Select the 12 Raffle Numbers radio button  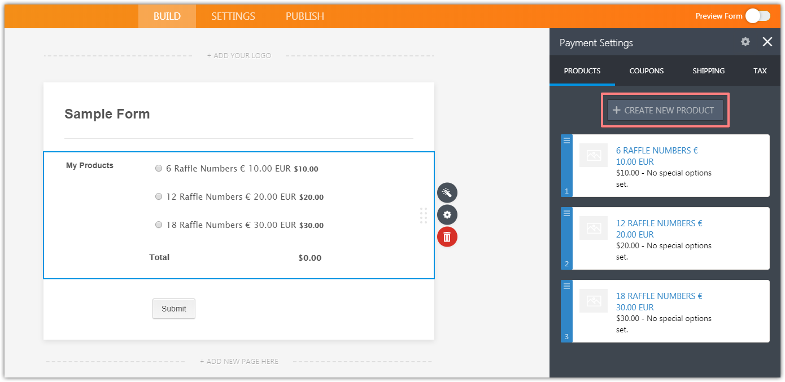pos(159,197)
